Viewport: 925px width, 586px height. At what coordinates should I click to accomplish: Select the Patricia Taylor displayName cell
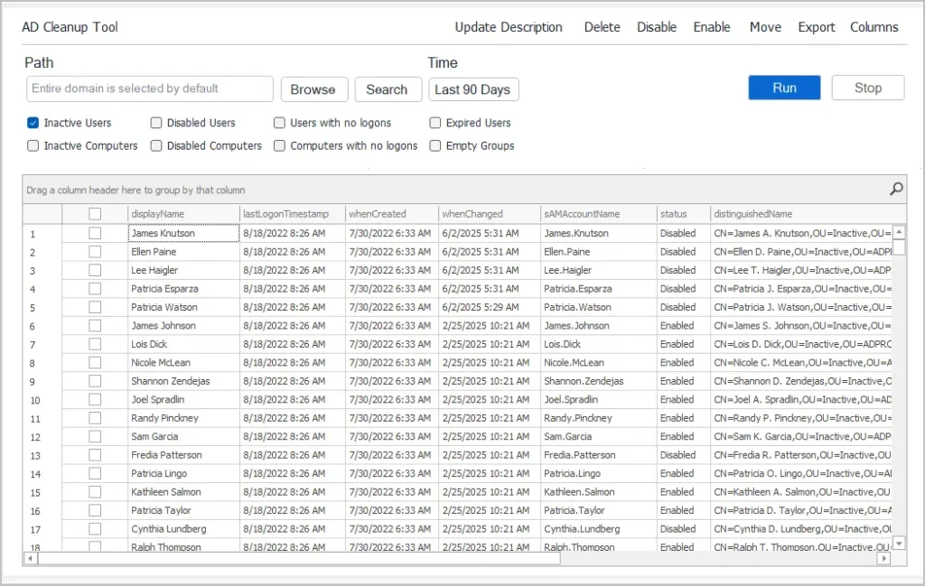click(183, 510)
